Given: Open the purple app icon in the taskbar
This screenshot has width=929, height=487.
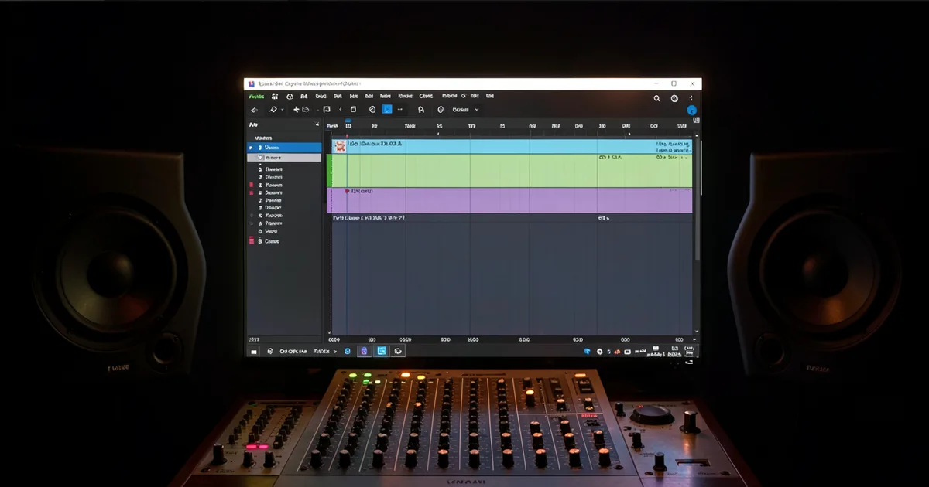Looking at the screenshot, I should [365, 351].
